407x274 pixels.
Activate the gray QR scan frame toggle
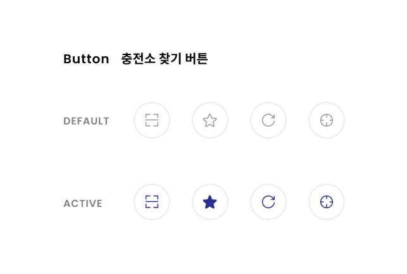(152, 120)
